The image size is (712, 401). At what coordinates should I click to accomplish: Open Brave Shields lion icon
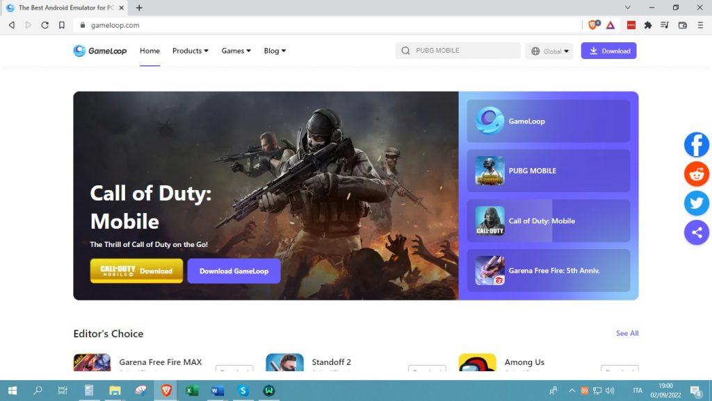[593, 25]
